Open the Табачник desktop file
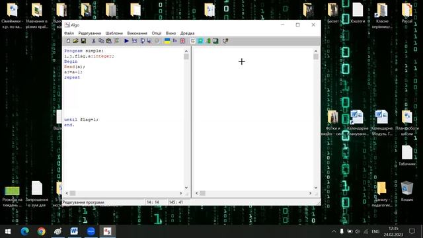 pyautogui.click(x=407, y=155)
